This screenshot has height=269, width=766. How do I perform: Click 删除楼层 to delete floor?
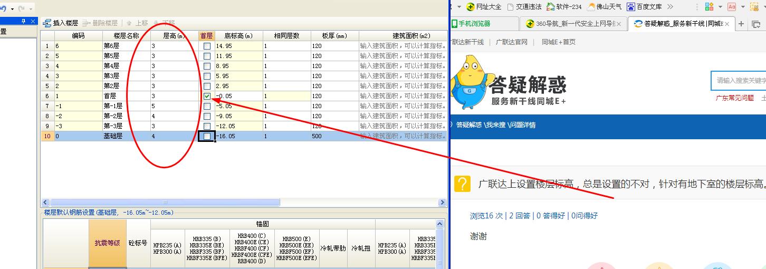coord(101,23)
